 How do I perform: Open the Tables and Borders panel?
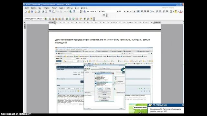pyautogui.click(x=74, y=12)
